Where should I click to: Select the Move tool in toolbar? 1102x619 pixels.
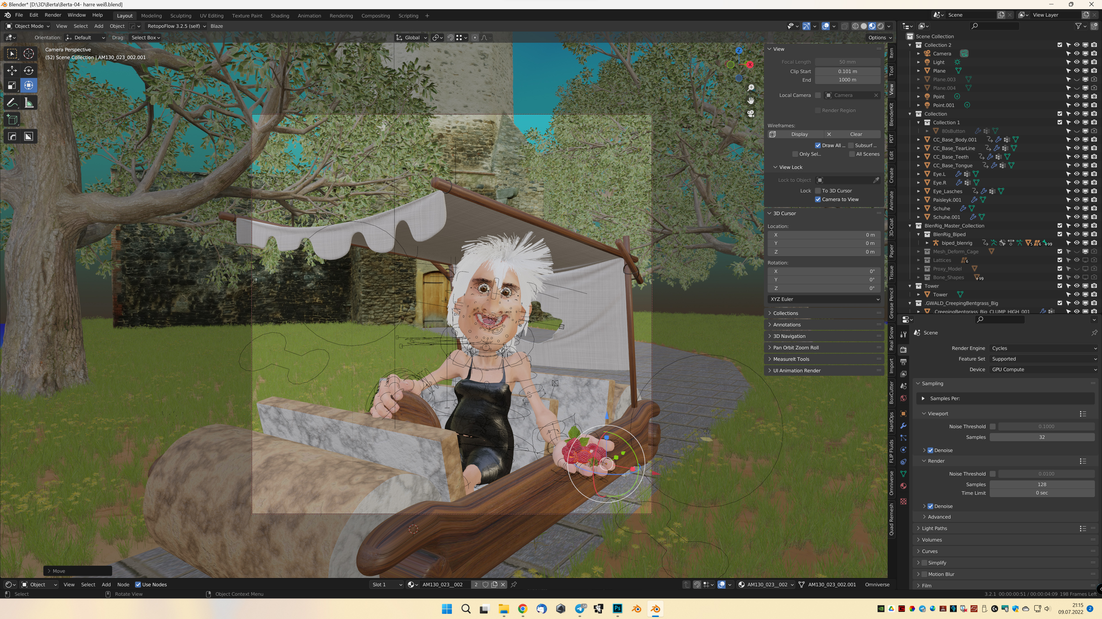12,70
